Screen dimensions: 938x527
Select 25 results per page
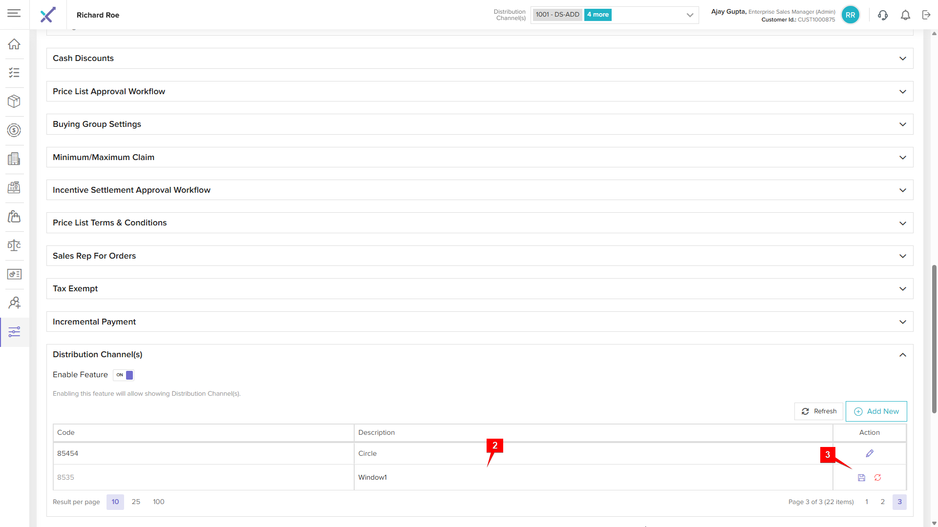pyautogui.click(x=136, y=502)
